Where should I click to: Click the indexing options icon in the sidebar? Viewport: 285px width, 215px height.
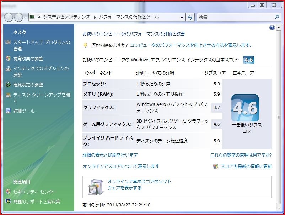[x=8, y=68]
